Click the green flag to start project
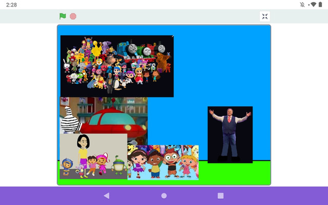This screenshot has height=205, width=328. pyautogui.click(x=63, y=16)
